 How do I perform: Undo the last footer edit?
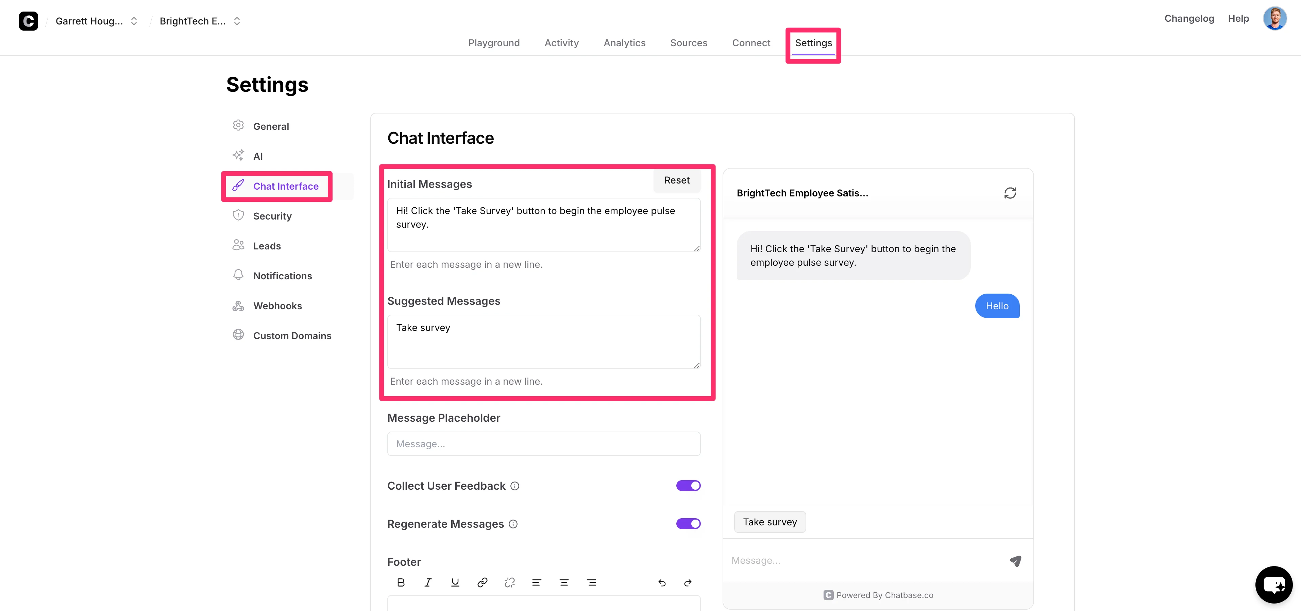(662, 583)
